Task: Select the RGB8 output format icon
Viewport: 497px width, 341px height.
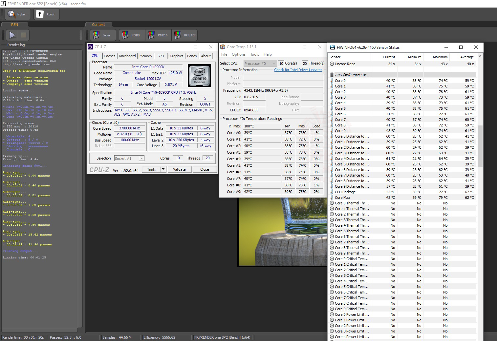Action: point(125,35)
